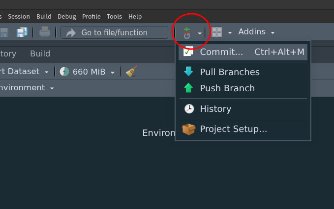Screen dimensions: 334x209
Task: Open History from the Git dropdown menu
Action: click(x=215, y=109)
